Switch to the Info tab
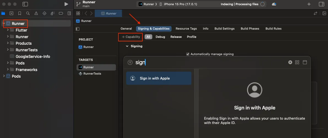 point(206,29)
